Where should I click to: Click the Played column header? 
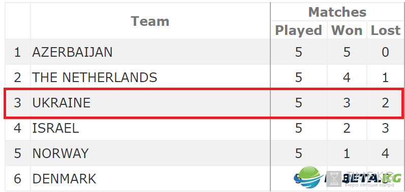(x=299, y=30)
